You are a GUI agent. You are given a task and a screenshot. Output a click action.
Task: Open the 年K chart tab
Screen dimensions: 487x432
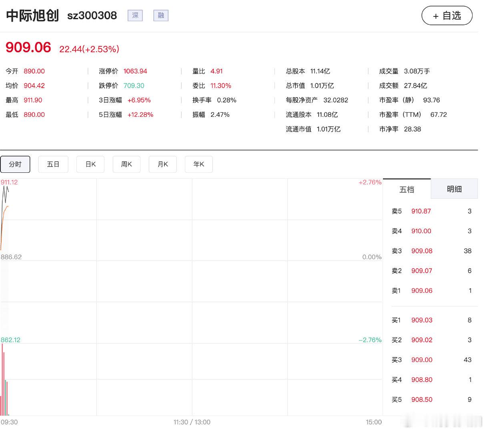click(198, 164)
